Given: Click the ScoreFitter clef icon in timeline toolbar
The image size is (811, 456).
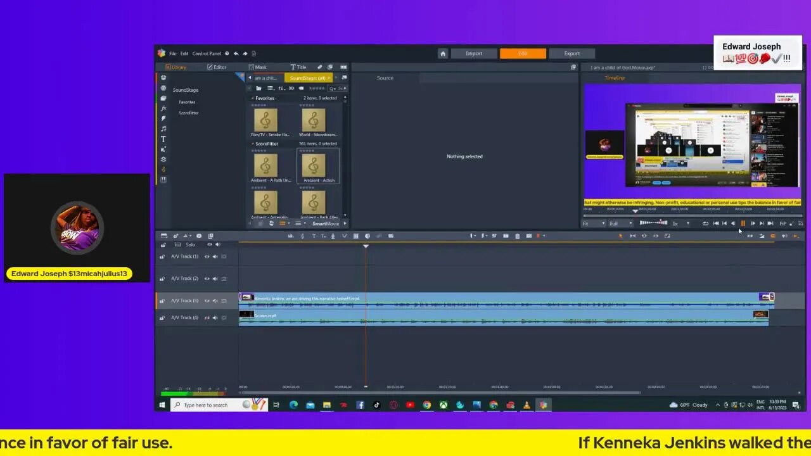Looking at the screenshot, I should tap(302, 236).
